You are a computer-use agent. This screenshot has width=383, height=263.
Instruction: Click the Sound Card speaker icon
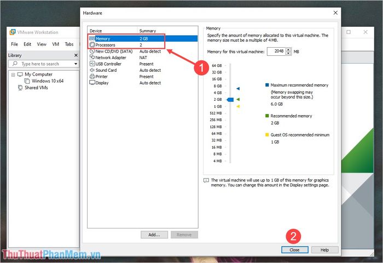click(92, 70)
